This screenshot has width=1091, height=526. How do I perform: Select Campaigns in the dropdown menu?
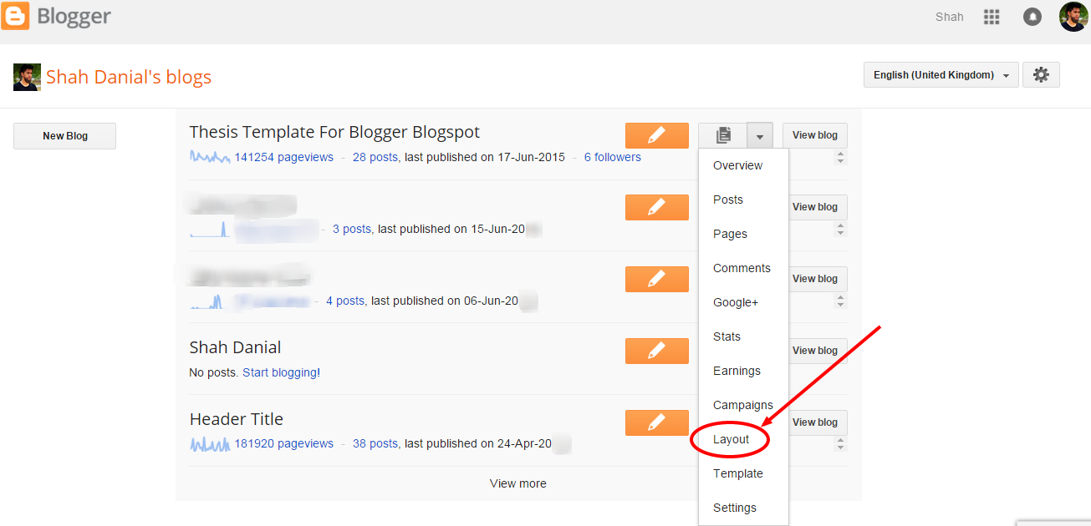[743, 405]
